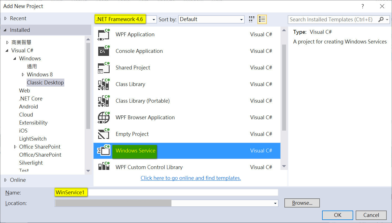Screen dimensions: 392x223
Task: Open the dialog help question mark
Action: (362, 6)
